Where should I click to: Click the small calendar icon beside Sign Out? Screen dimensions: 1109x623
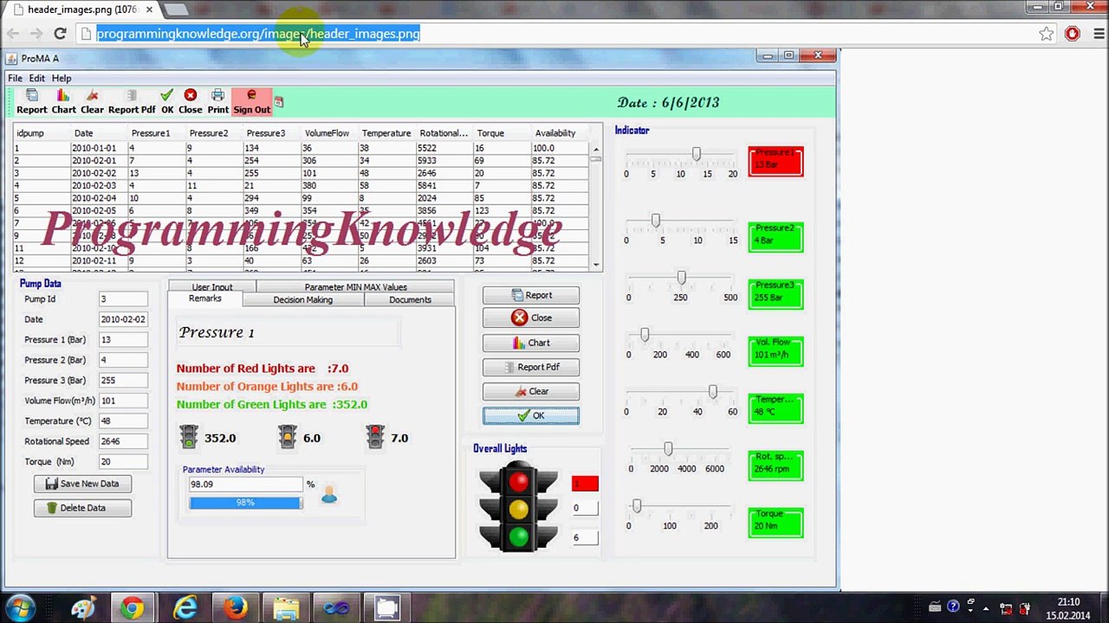(x=278, y=103)
